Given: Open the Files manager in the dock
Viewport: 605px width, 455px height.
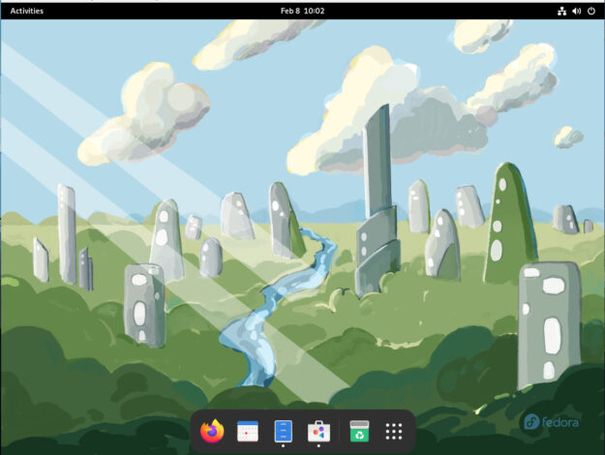Looking at the screenshot, I should point(284,431).
